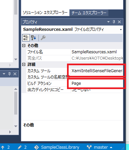Select the カスタム ツールの名前空間 property

[x=48, y=77]
